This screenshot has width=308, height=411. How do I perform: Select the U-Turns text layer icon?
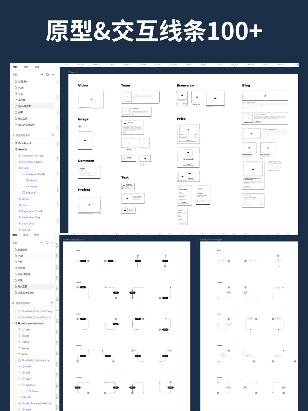tap(19, 330)
